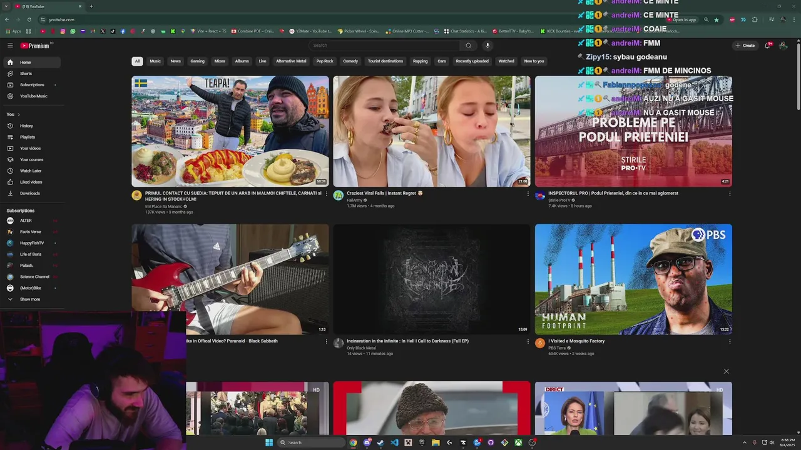Open Discord from the taskbar

tap(367, 442)
